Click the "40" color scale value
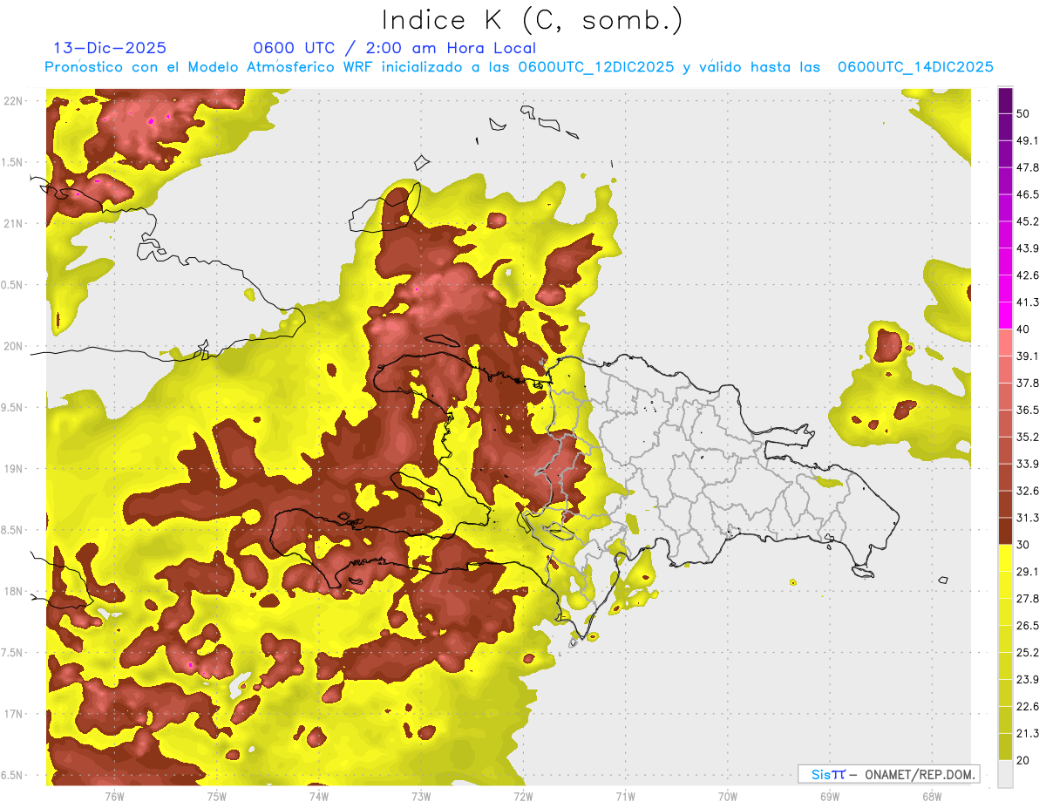Viewport: 1046px width, 808px height. (1023, 329)
